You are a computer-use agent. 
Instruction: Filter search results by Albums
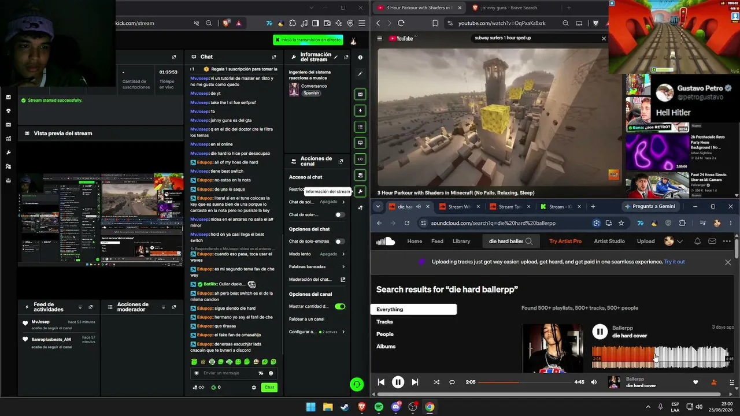point(386,346)
